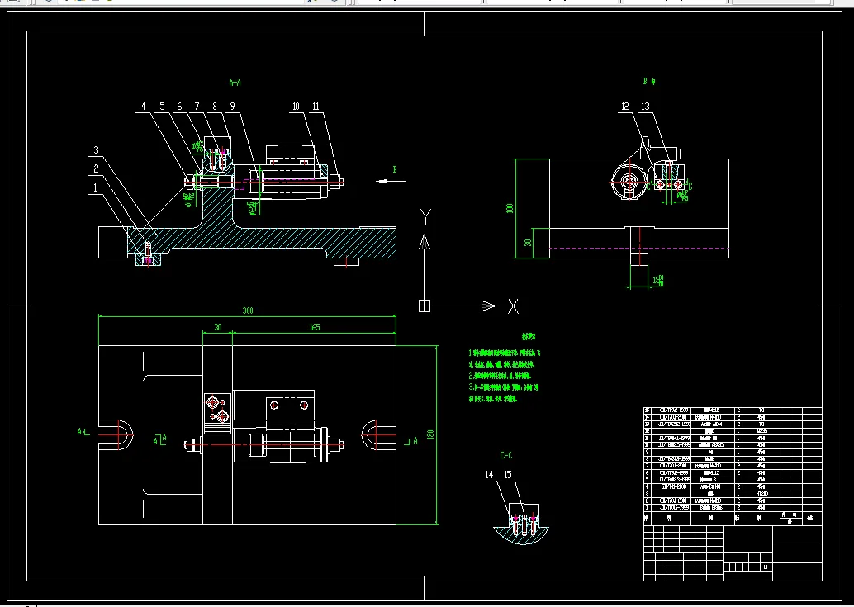Pick part balloon number 7
The image size is (854, 607).
(x=197, y=107)
